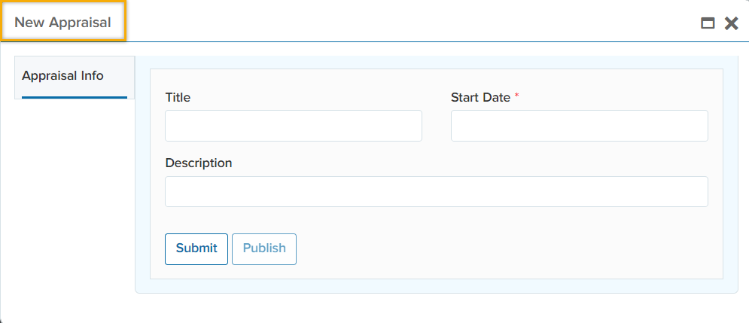Click blank form space below Submit button
This screenshot has height=323, width=749.
196,272
